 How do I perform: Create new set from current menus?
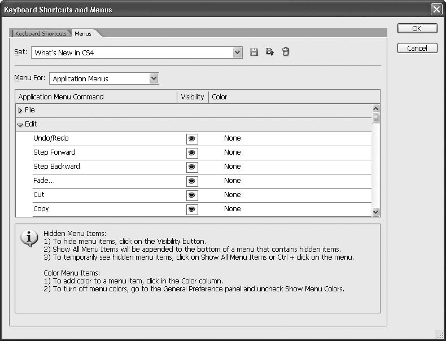[270, 53]
